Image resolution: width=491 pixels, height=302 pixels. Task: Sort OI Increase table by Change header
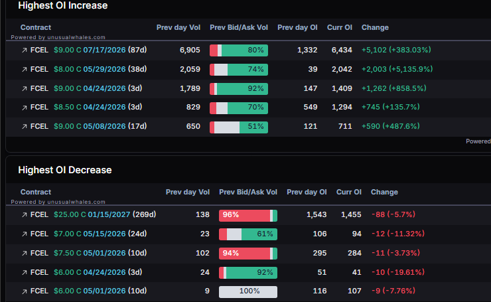375,28
